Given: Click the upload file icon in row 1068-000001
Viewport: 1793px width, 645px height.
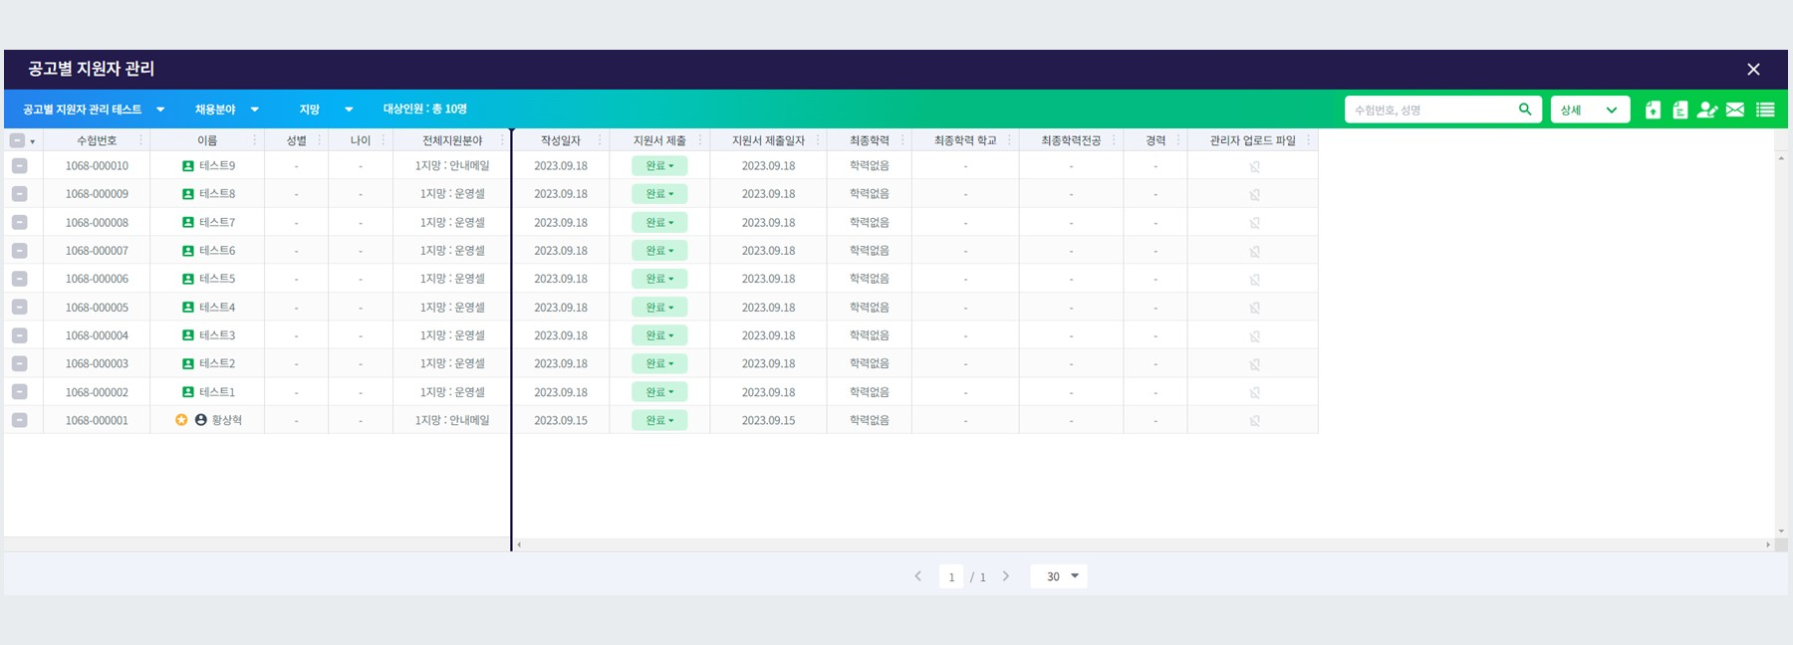Looking at the screenshot, I should point(1255,420).
